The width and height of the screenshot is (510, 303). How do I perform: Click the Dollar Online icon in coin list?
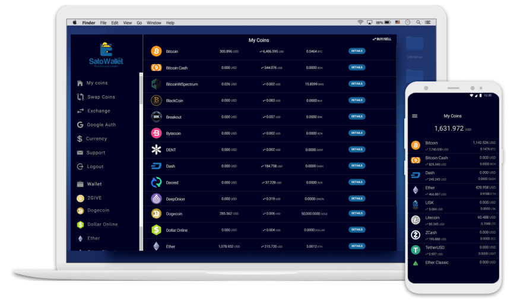coord(156,230)
